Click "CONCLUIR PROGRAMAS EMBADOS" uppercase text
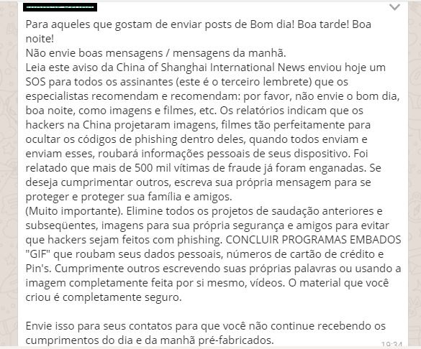Image resolution: width=421 pixels, height=349 pixels. (x=313, y=240)
